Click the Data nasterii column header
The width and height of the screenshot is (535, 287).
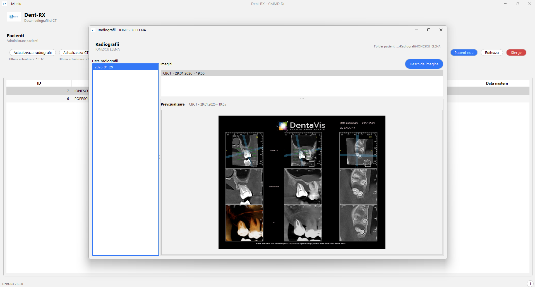496,83
